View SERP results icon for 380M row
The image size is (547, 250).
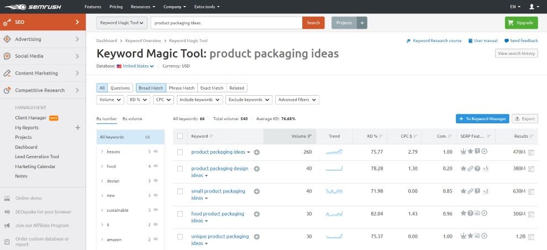coord(531,169)
